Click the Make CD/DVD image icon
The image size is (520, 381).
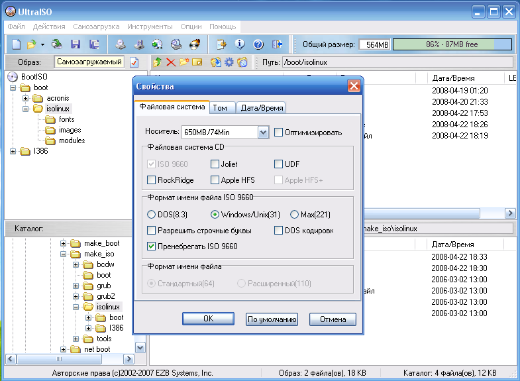point(120,44)
